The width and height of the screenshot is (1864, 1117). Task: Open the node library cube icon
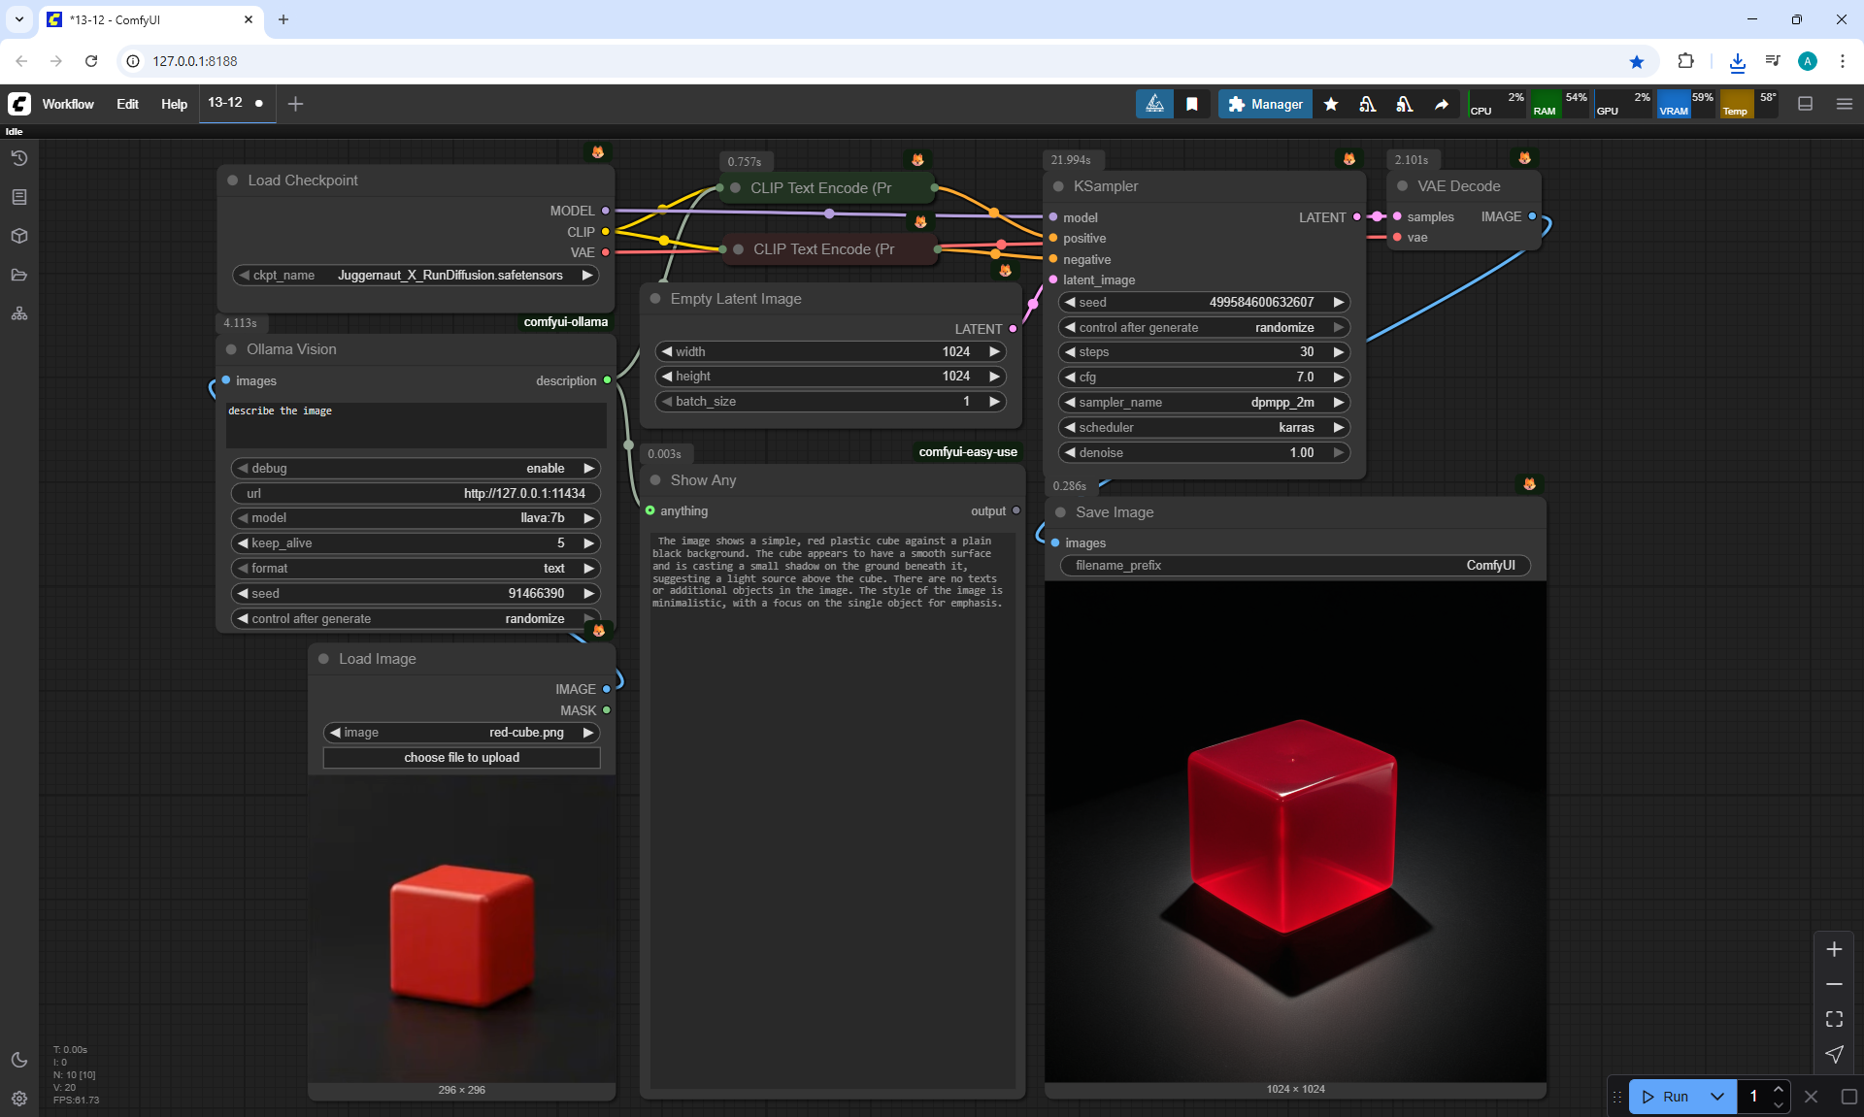click(18, 236)
